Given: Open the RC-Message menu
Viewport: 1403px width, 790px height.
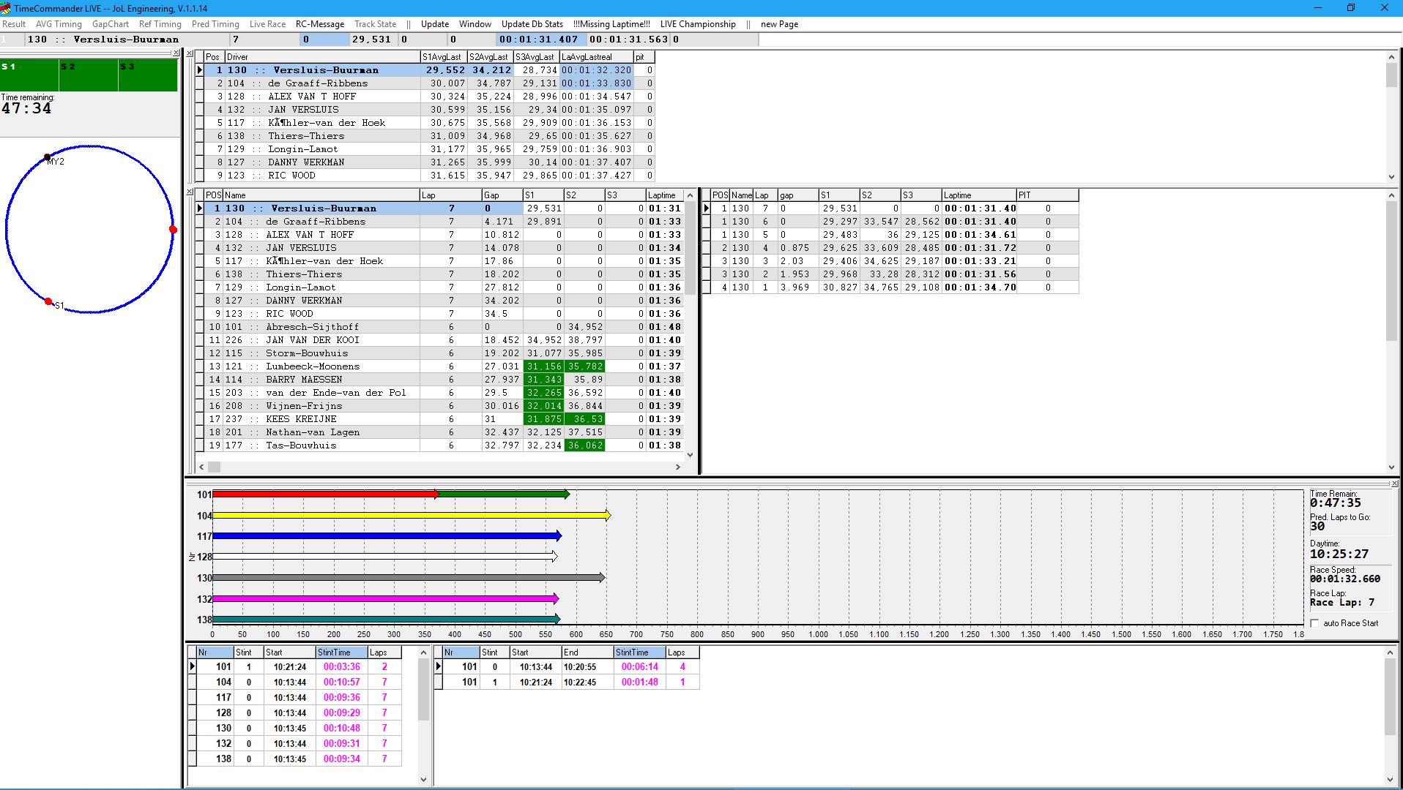Looking at the screenshot, I should pos(320,24).
